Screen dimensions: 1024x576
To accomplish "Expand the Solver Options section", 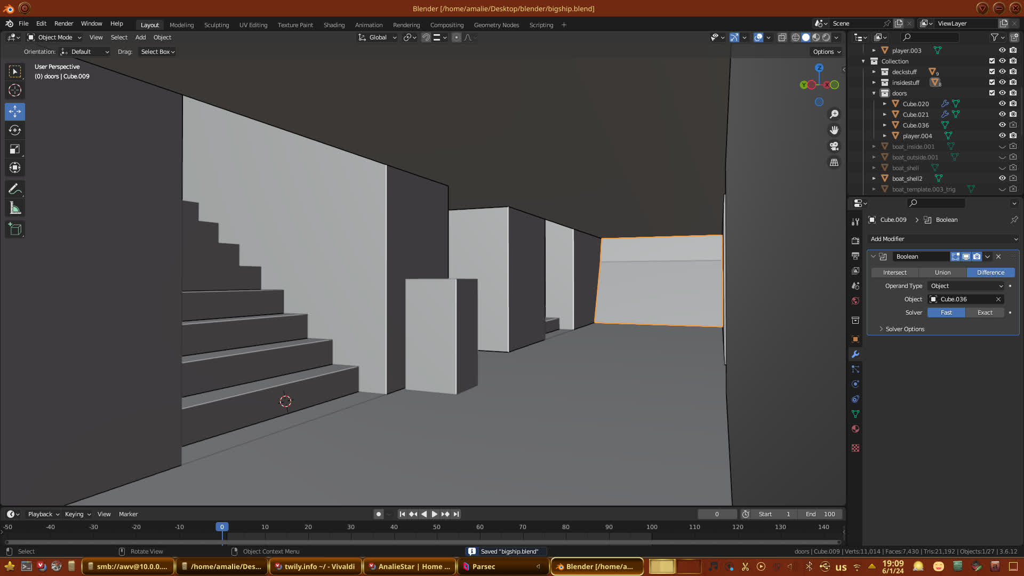I will [905, 329].
